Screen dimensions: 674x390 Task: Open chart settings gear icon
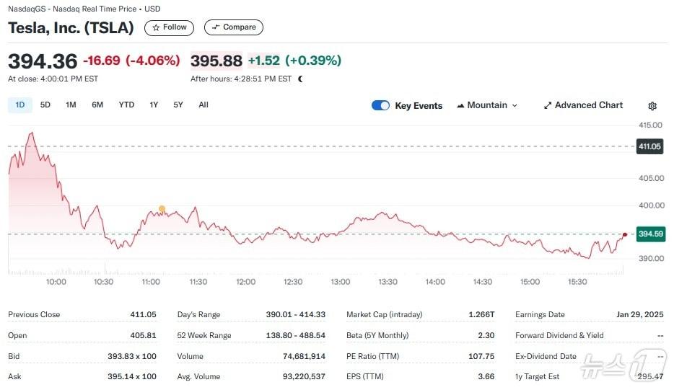coord(652,106)
